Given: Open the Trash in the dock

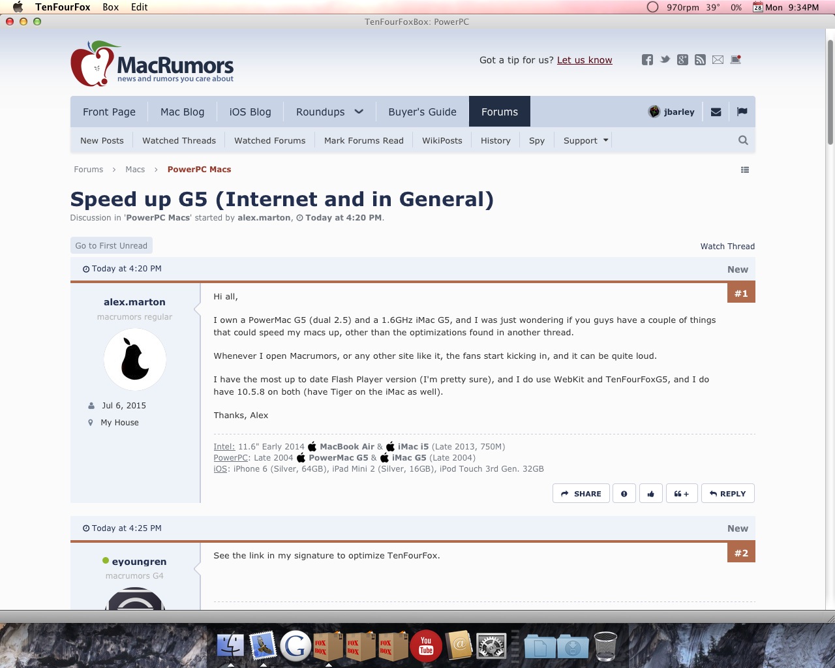Looking at the screenshot, I should [x=605, y=646].
